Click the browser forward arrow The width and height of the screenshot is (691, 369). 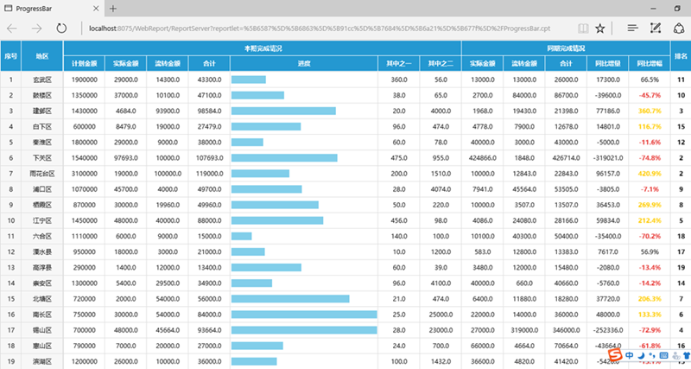36,28
